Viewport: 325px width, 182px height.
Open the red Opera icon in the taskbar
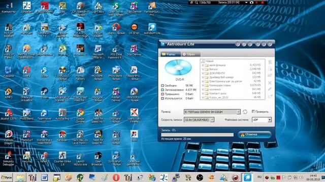[116, 177]
